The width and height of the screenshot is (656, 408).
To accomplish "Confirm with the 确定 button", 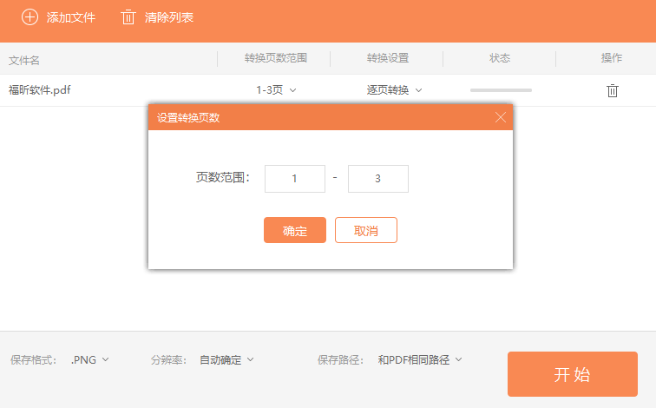I will coord(294,230).
